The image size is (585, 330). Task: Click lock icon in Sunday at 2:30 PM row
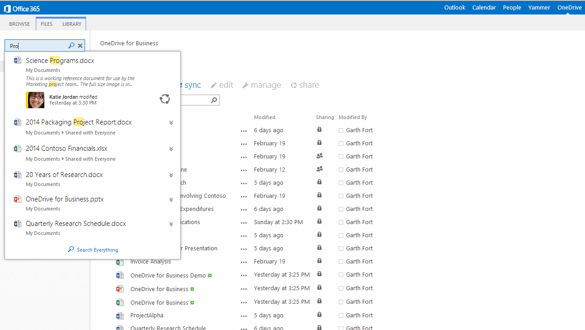click(319, 222)
